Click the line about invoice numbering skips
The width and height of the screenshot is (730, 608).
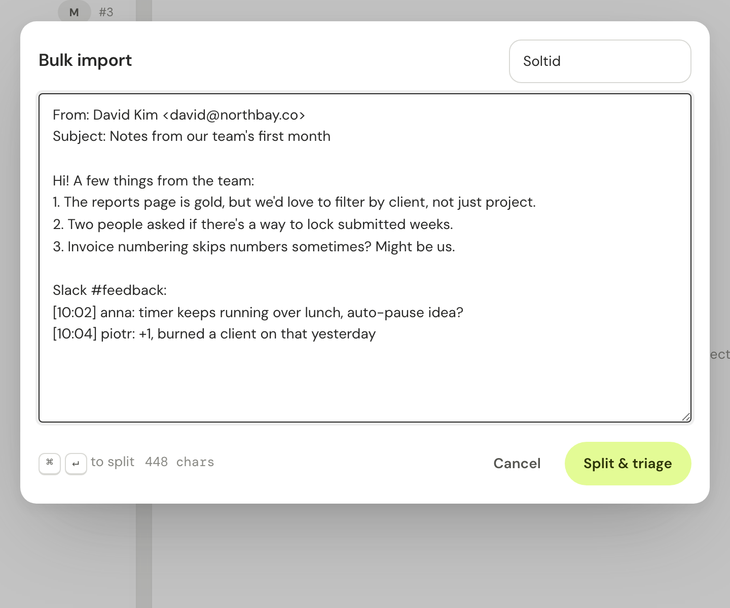pos(254,247)
